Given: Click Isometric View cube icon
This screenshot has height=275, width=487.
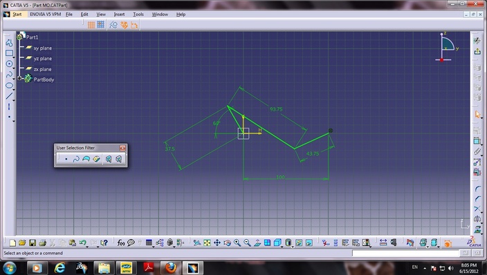Looking at the screenshot, I should (x=277, y=243).
